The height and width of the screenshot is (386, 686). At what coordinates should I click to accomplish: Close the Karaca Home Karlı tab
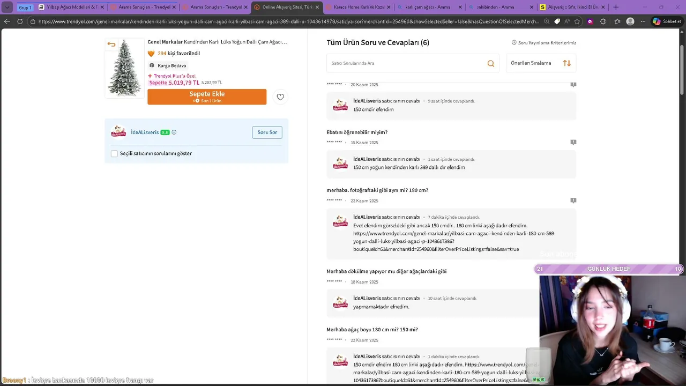tap(389, 7)
